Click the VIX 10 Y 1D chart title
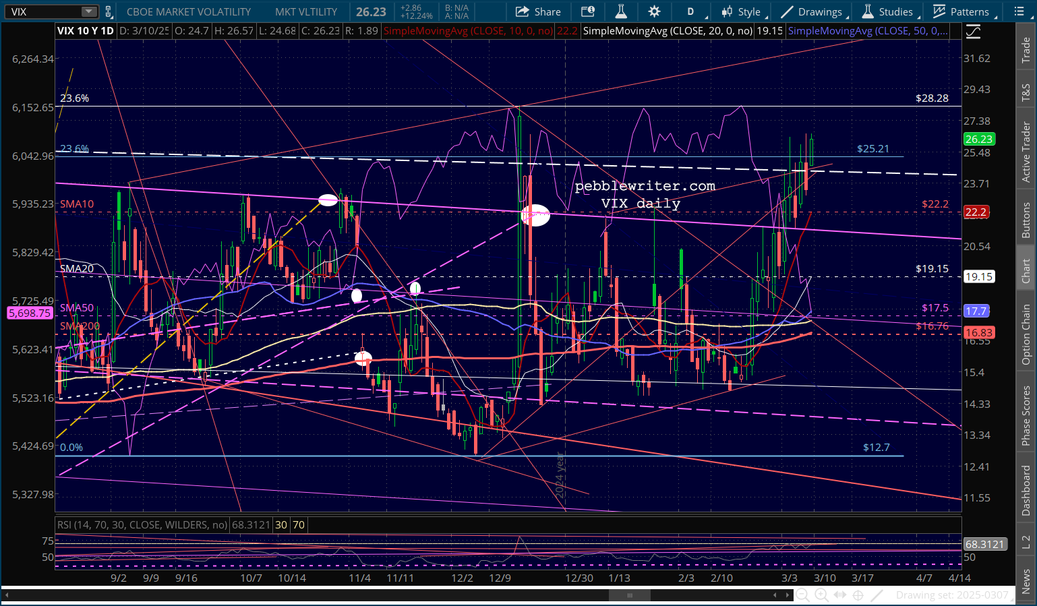Screen dimensions: 1037x606 click(x=86, y=31)
